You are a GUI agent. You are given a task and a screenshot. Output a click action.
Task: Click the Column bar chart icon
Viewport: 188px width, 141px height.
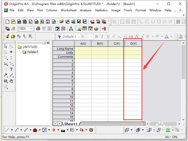(x=35, y=130)
